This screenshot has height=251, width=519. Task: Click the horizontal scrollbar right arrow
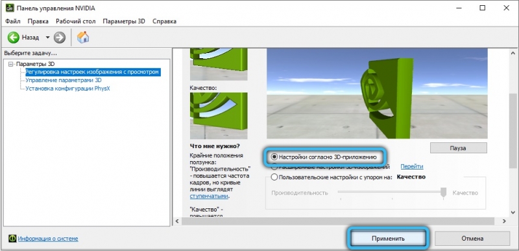point(504,221)
